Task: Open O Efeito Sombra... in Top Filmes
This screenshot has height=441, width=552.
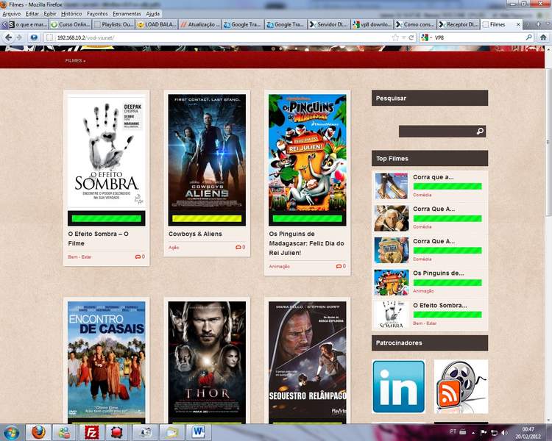Action: [440, 305]
